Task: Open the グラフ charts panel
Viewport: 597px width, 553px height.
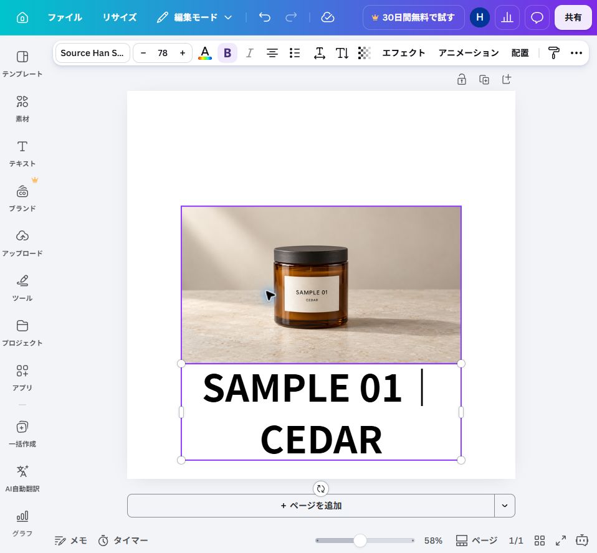Action: (x=22, y=524)
